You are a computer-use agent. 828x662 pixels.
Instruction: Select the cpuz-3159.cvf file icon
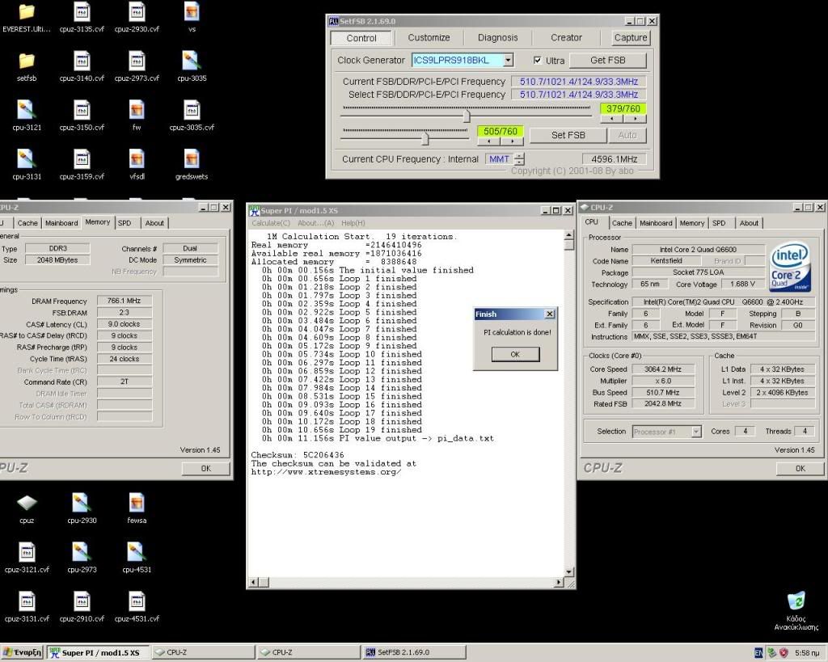(x=82, y=159)
